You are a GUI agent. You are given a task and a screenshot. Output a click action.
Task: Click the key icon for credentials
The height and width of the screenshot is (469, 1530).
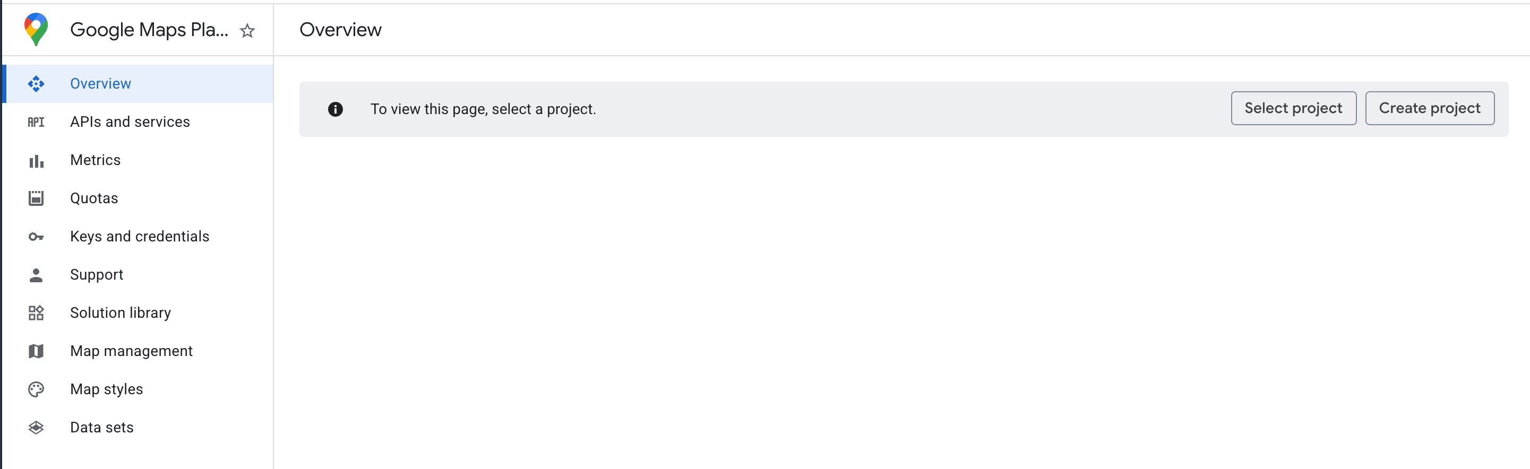click(x=36, y=237)
